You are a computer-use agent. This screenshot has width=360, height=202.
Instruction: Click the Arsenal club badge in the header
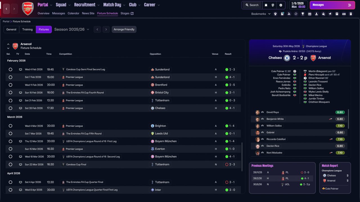coord(28,8)
